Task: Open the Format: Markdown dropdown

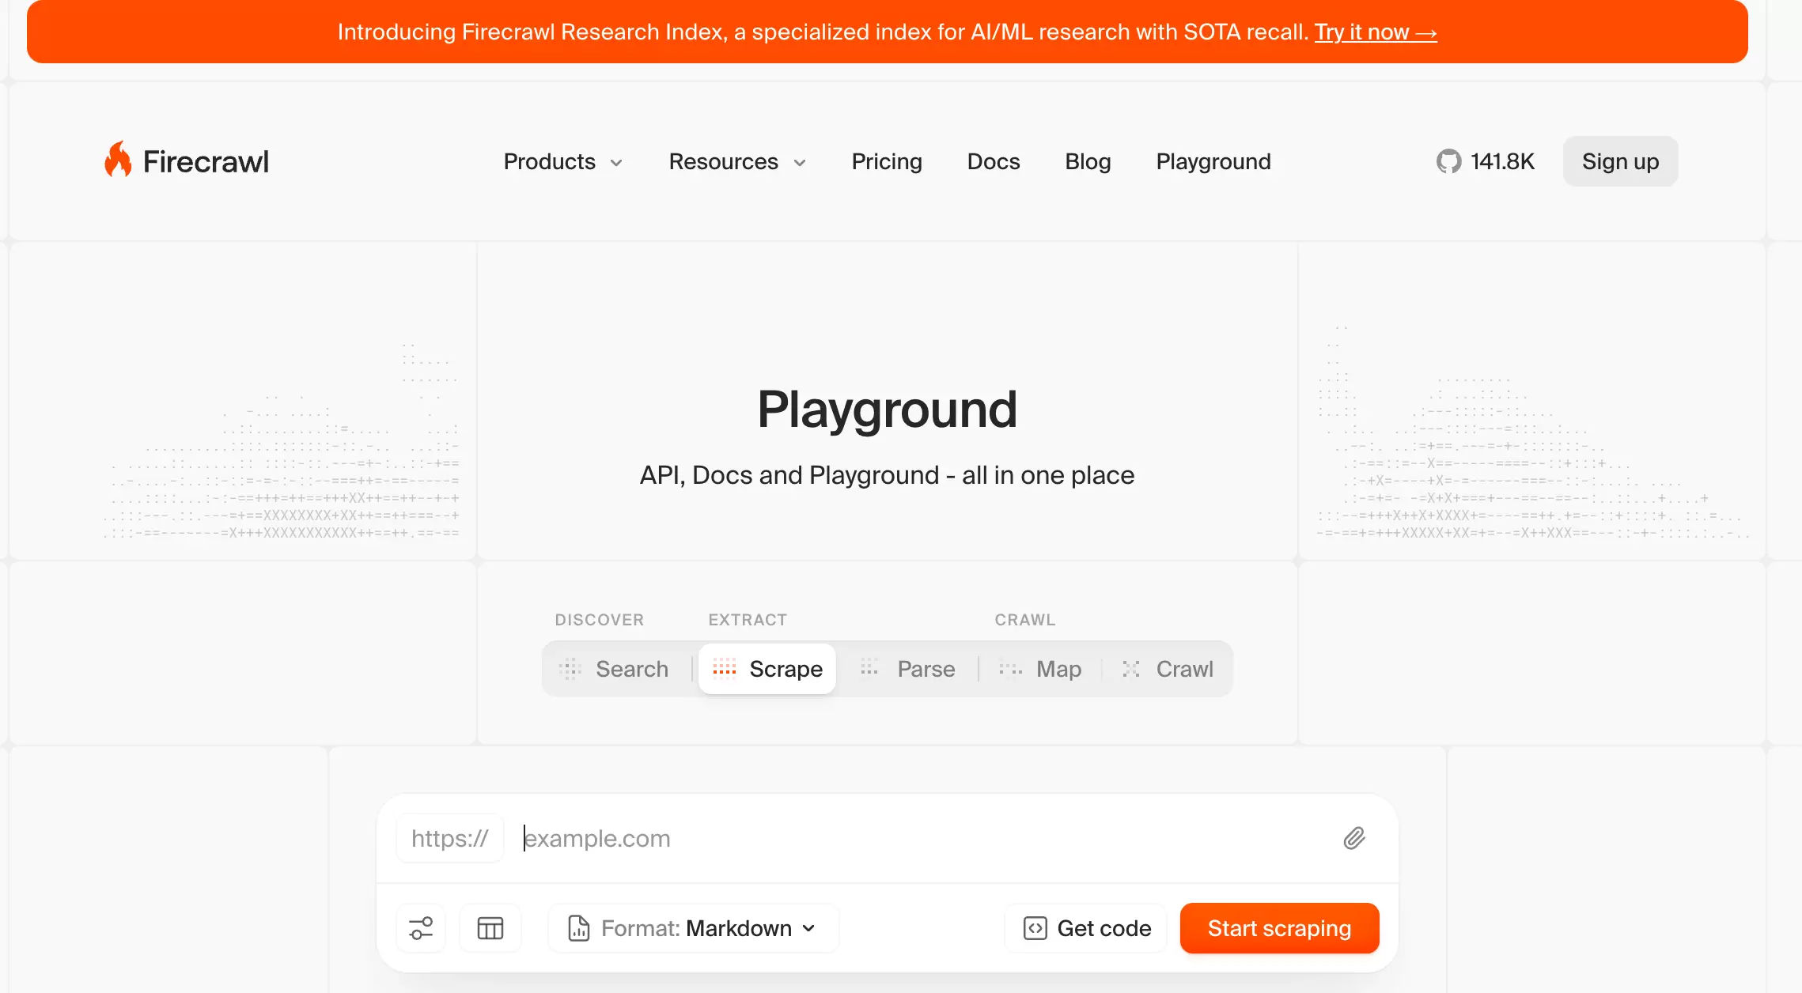Action: (x=693, y=928)
